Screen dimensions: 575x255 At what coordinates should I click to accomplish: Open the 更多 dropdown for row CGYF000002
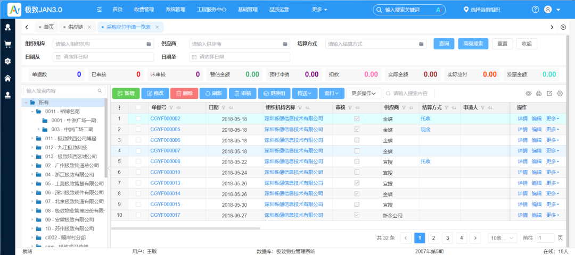coord(553,118)
